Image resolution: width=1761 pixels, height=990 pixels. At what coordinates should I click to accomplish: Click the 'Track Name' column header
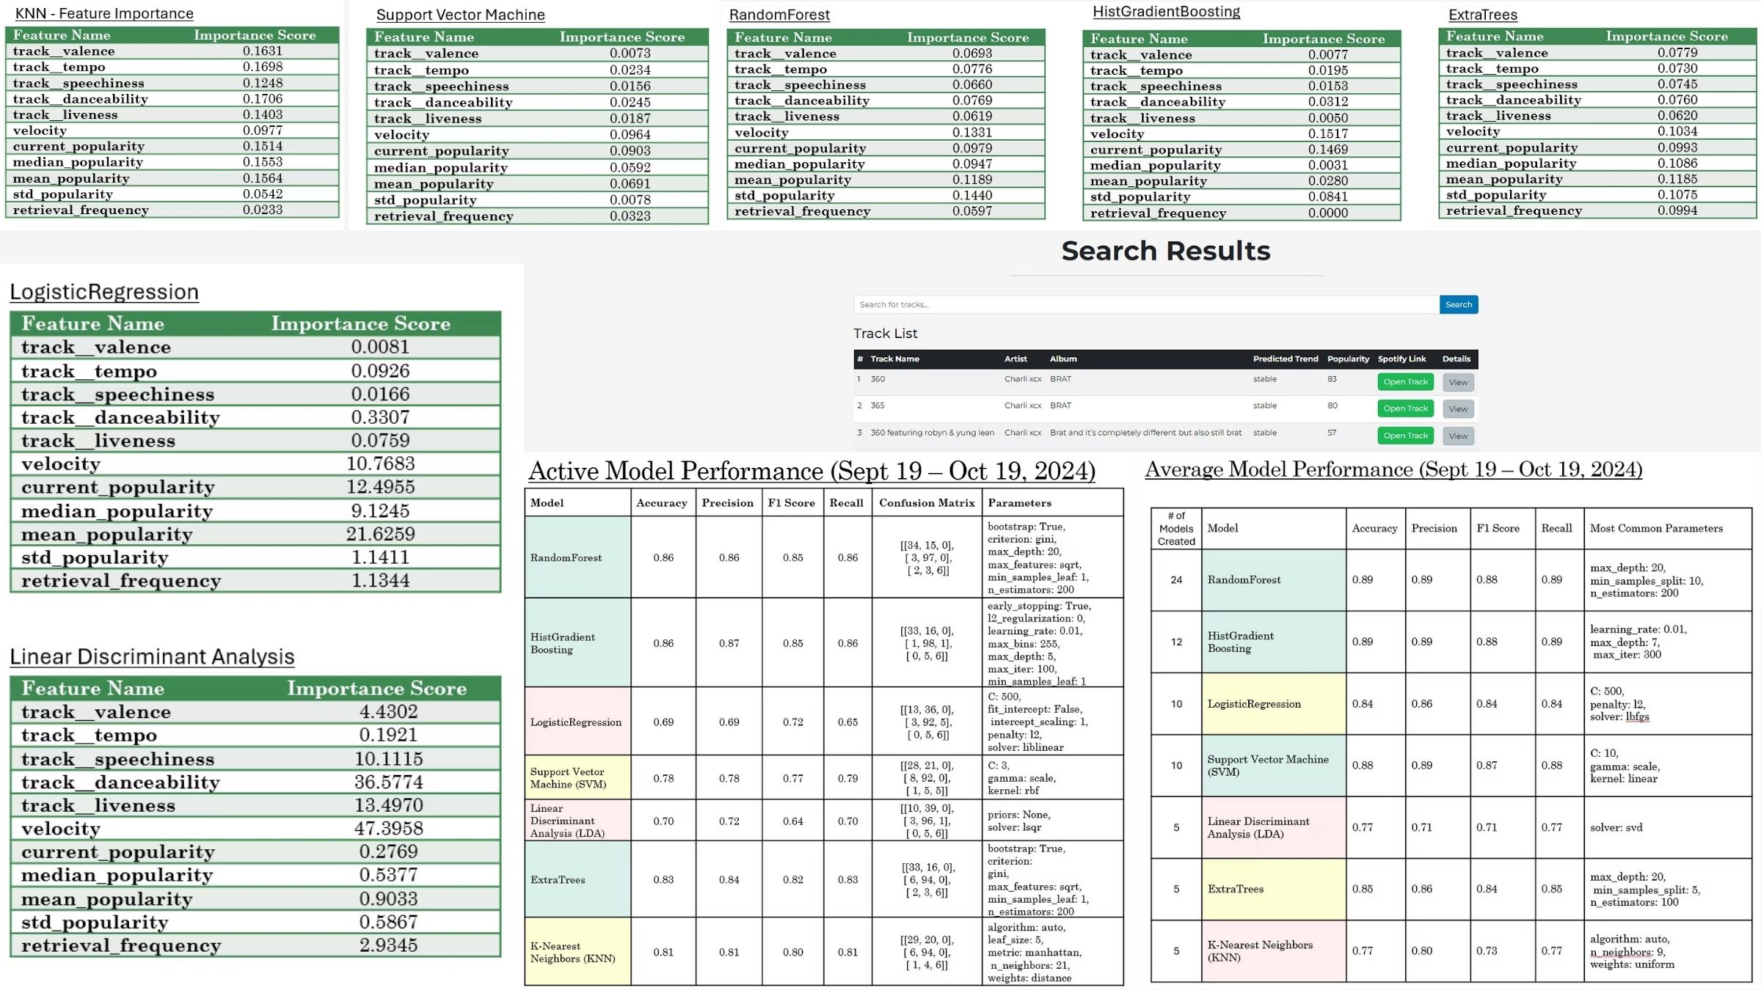coord(894,359)
